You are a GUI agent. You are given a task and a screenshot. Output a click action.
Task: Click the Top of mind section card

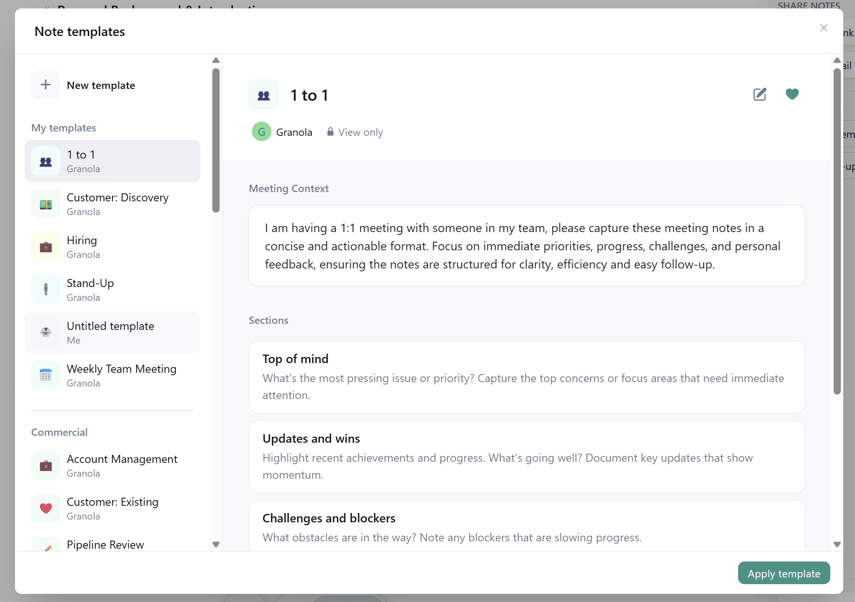527,377
